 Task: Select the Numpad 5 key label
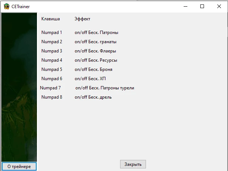pyautogui.click(x=52, y=69)
